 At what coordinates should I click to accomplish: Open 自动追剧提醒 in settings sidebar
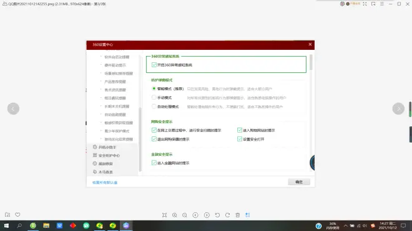coord(115,115)
